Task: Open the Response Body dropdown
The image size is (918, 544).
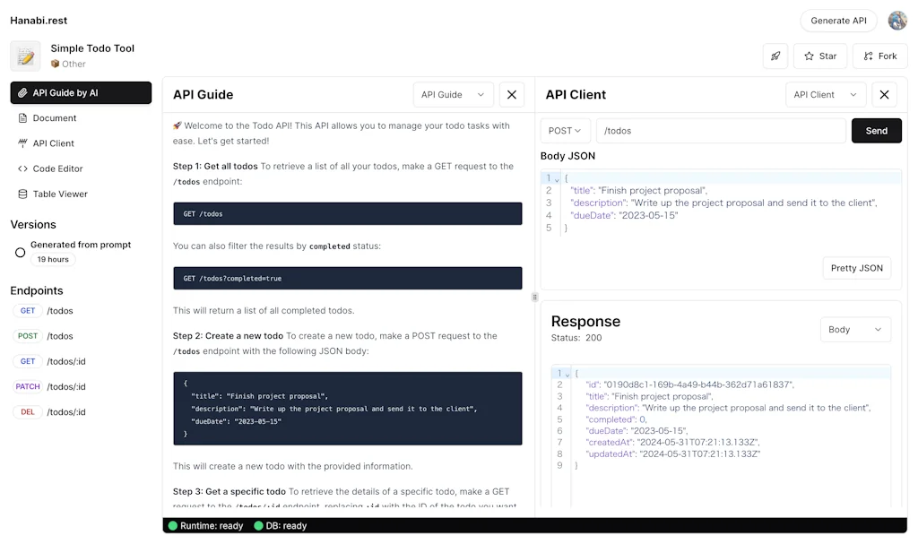Action: pos(855,330)
